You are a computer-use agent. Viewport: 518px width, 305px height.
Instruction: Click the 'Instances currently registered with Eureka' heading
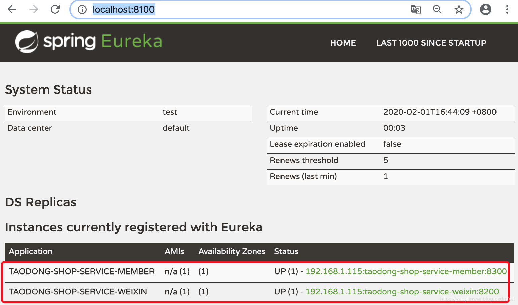pyautogui.click(x=134, y=227)
